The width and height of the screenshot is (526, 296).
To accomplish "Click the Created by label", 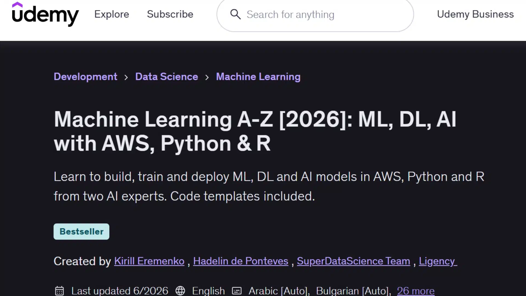I will pos(82,261).
